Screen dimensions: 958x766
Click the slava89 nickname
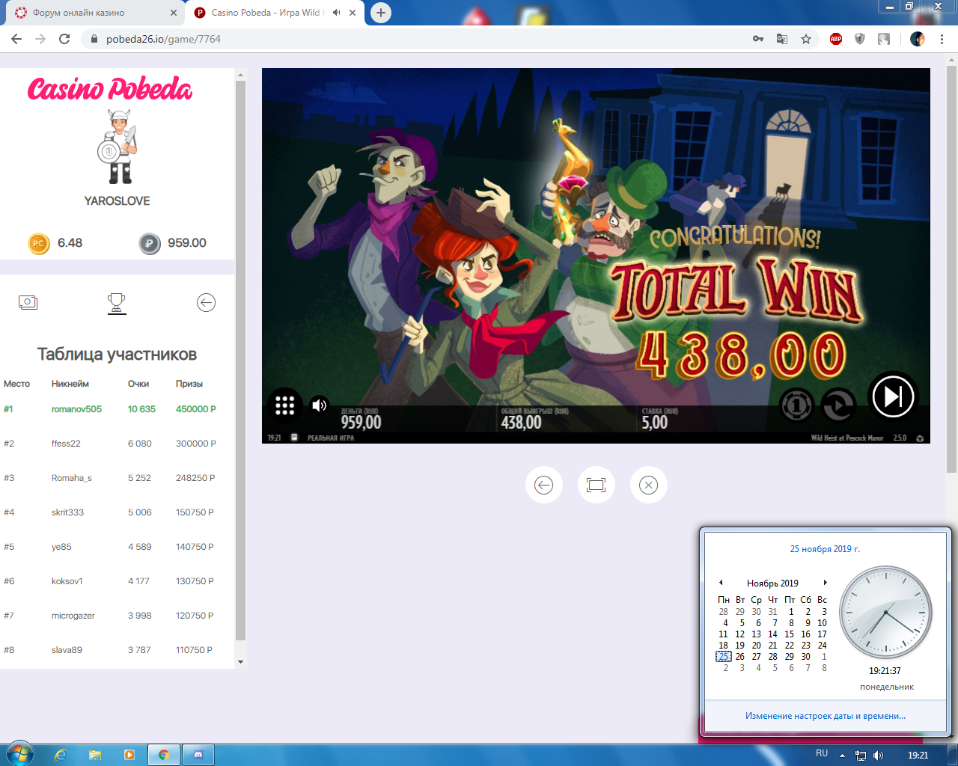(x=67, y=650)
